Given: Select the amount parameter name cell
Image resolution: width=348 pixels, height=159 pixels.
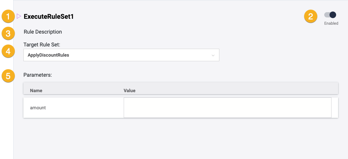Looking at the screenshot, I should point(38,108).
